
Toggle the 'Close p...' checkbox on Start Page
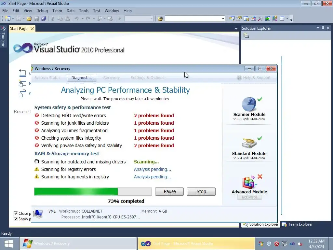point(16,213)
